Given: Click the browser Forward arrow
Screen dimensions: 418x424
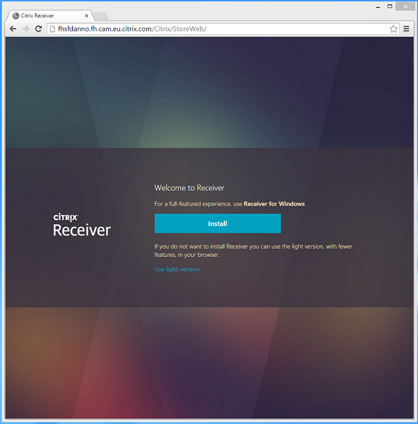Looking at the screenshot, I should 26,29.
